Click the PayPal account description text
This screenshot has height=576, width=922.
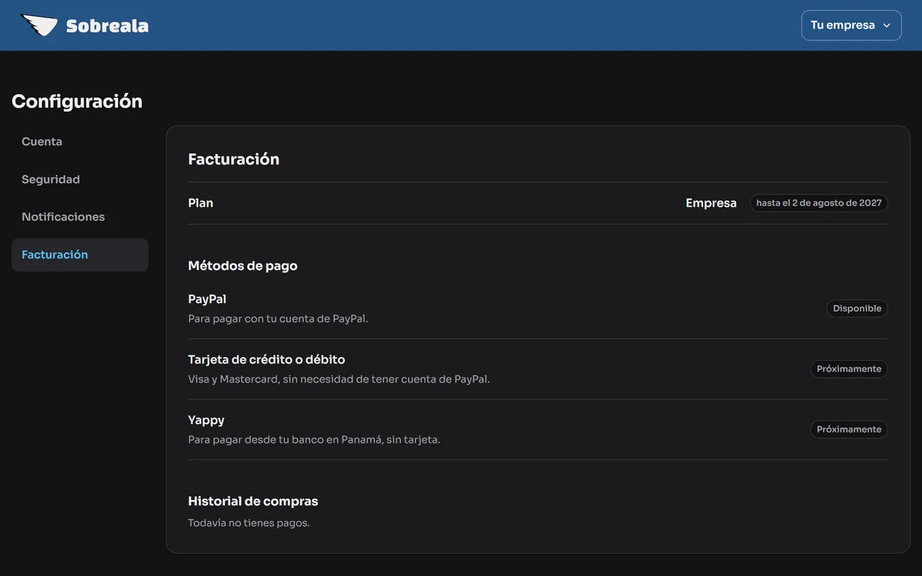point(278,318)
